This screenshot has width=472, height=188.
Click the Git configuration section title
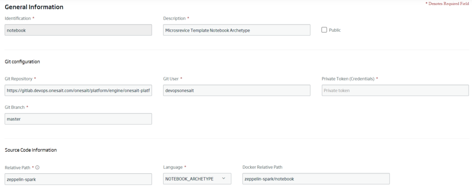point(22,62)
